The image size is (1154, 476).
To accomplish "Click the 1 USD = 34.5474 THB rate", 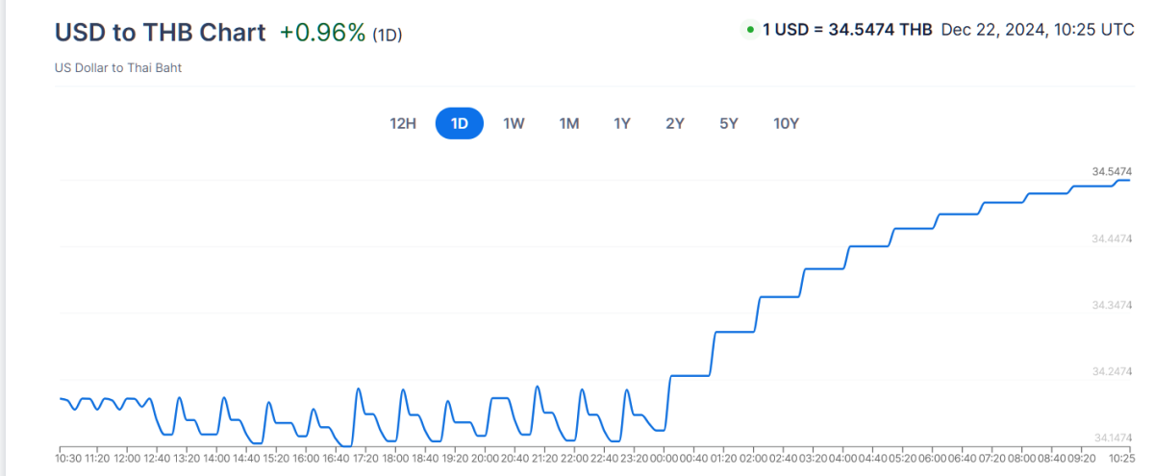I will tap(847, 30).
